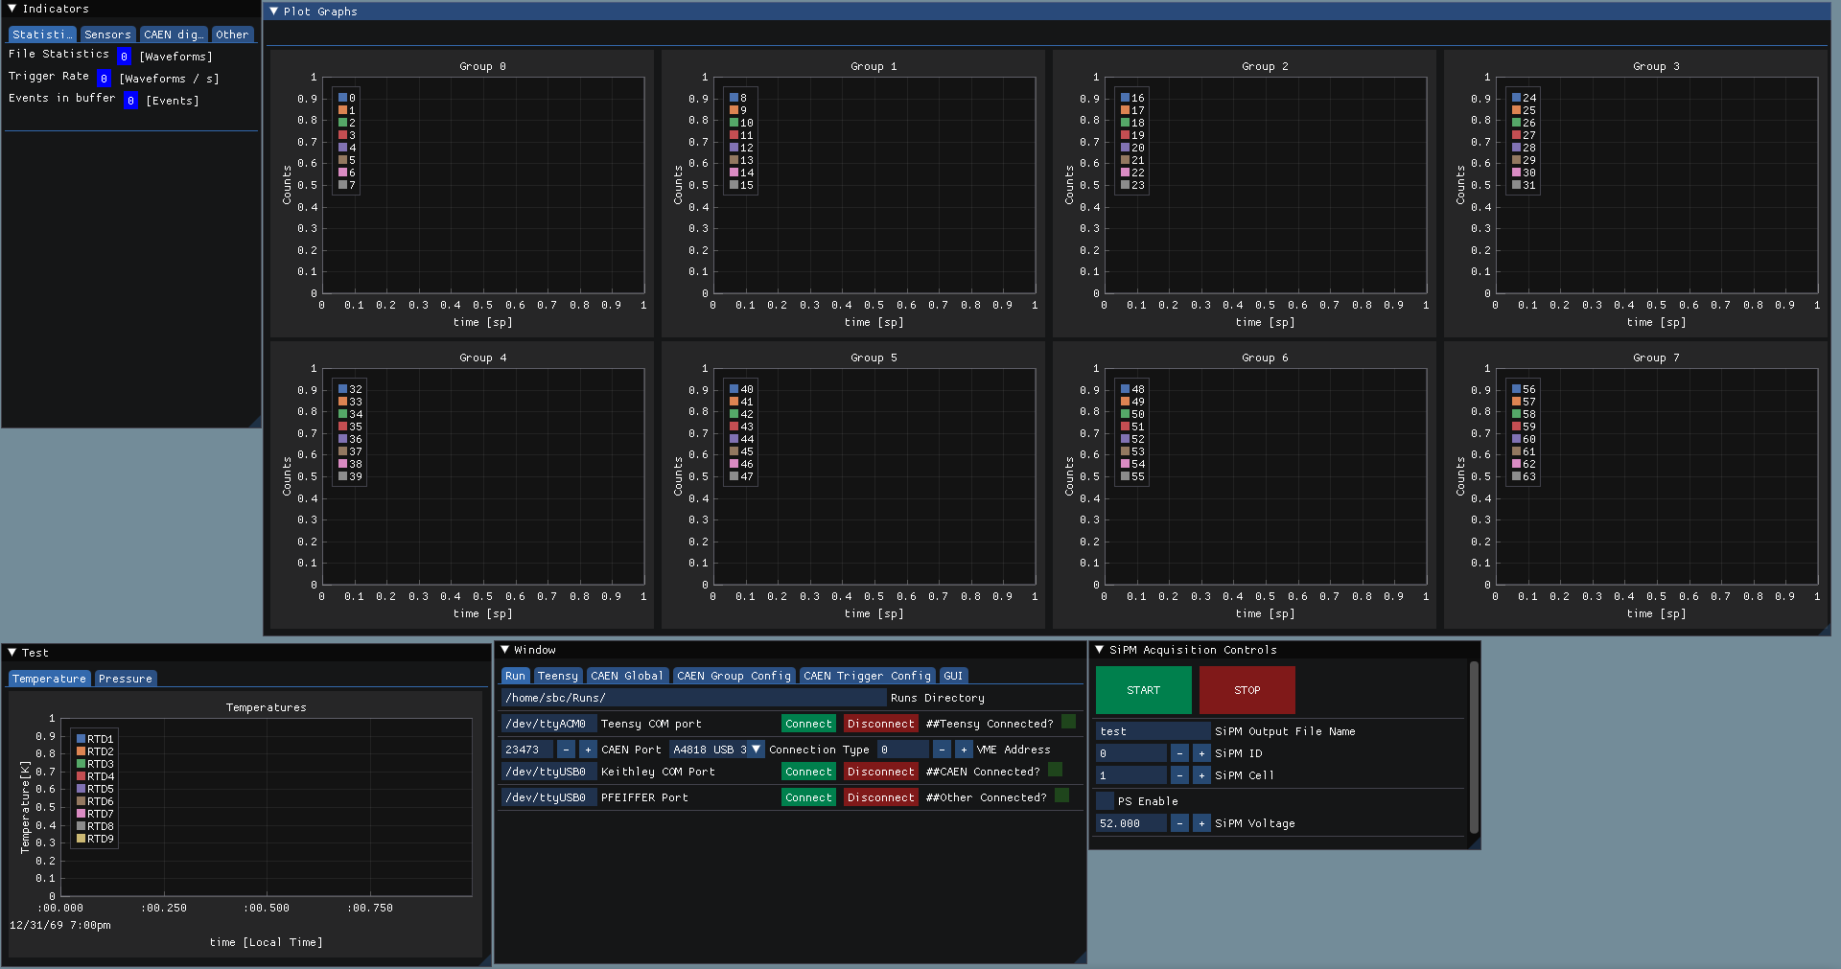Connect the Teensy COM port
1841x969 pixels.
point(809,724)
